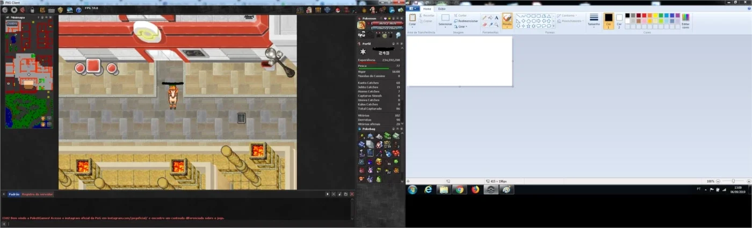Click the Pokeball icon in game toolbar
752x228 pixels.
338,10
